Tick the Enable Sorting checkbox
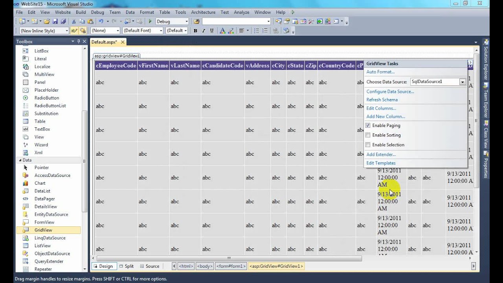The image size is (503, 283). pos(368,135)
